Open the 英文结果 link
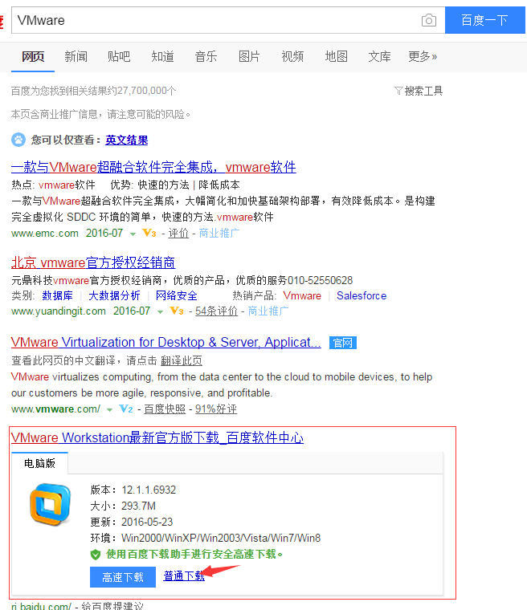This screenshot has height=610, width=527. (127, 140)
